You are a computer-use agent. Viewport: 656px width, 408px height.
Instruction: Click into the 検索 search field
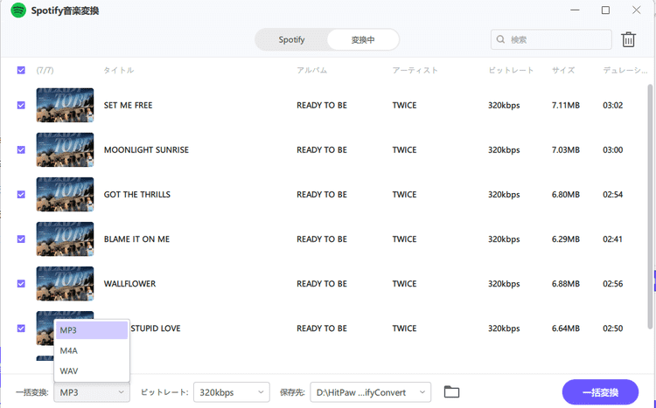pos(551,39)
